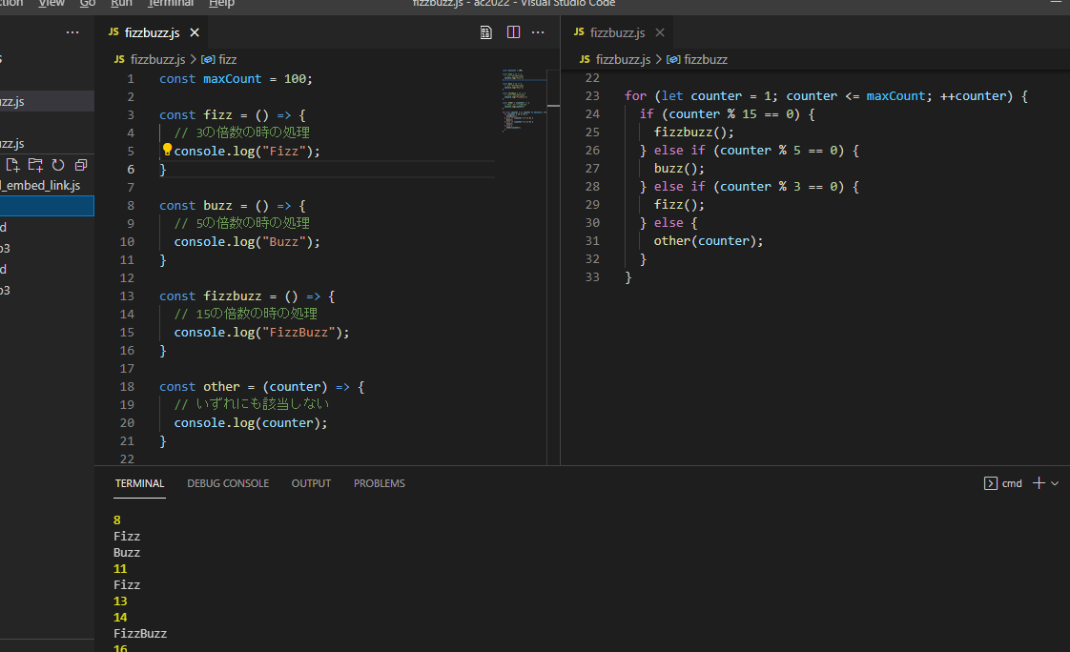Open the fizz symbol breadcrumb dropdown
The width and height of the screenshot is (1070, 652).
219,59
